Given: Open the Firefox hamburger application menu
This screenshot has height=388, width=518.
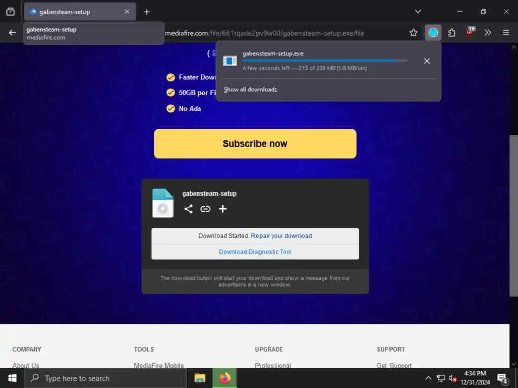Looking at the screenshot, I should pos(506,33).
